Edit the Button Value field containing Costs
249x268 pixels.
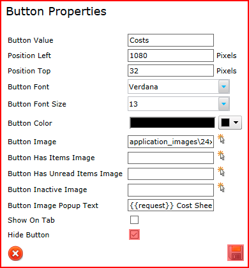pyautogui.click(x=170, y=40)
